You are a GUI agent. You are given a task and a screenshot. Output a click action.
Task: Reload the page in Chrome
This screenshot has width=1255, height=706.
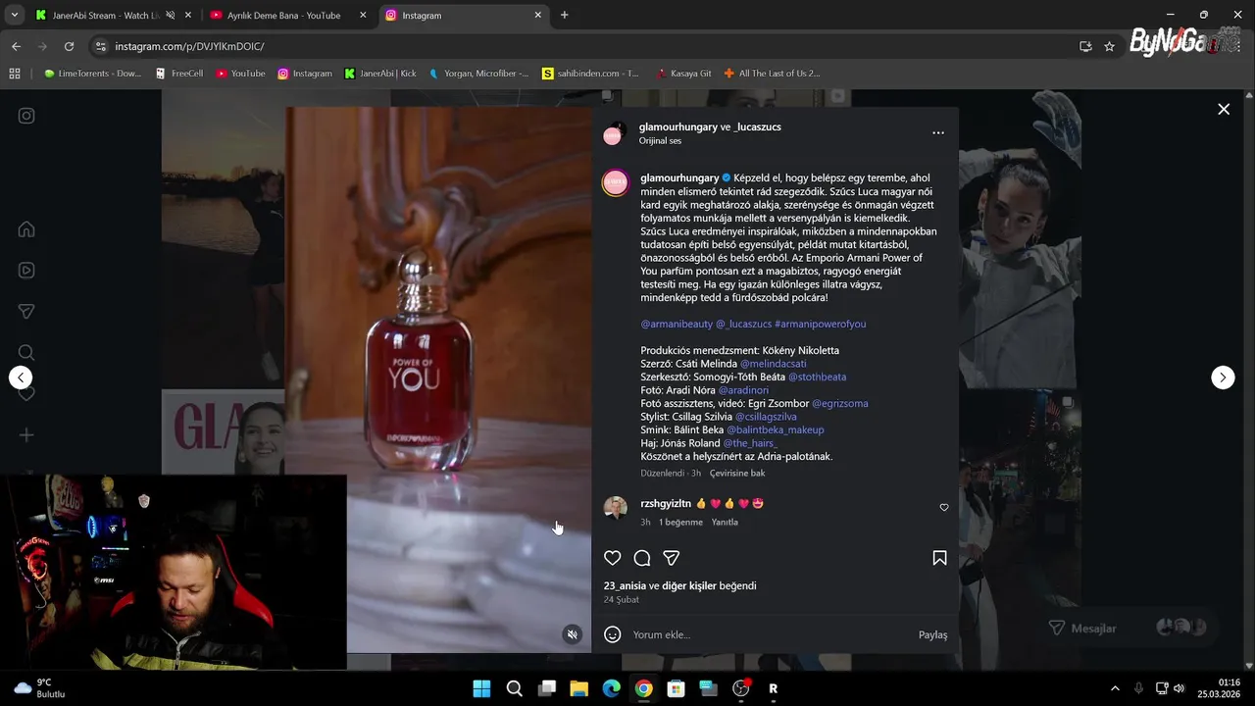click(69, 46)
